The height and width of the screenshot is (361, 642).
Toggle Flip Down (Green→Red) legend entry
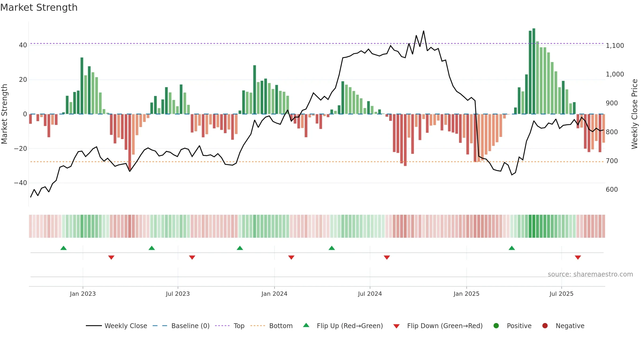tap(438, 326)
